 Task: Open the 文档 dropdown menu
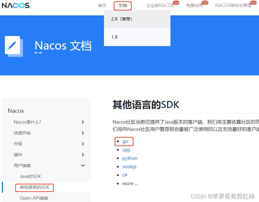122,5
